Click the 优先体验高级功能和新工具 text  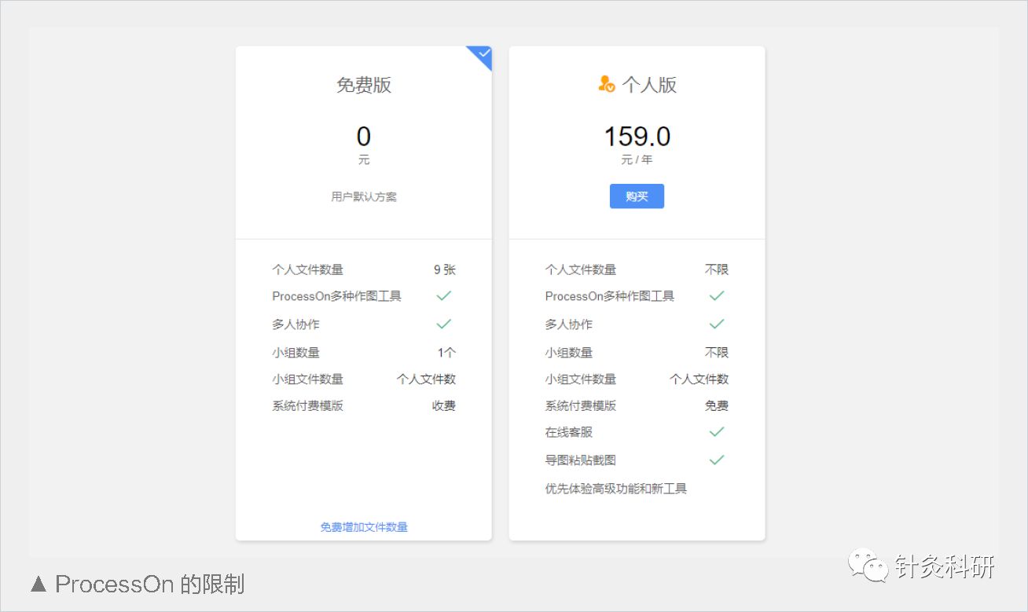coord(616,489)
